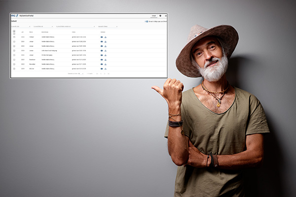Check the checkbox in the last table row
The width and height of the screenshot is (296, 197).
[14, 68]
